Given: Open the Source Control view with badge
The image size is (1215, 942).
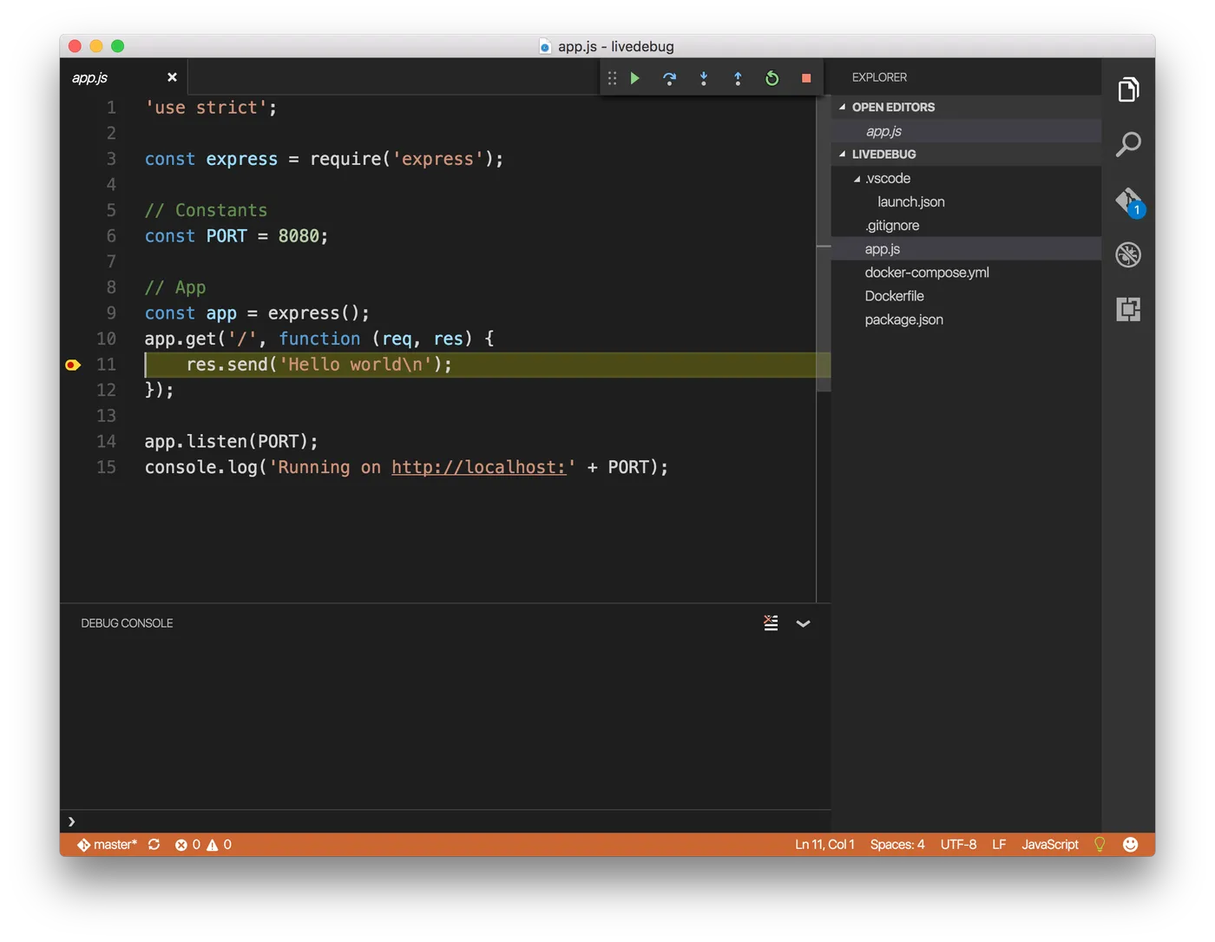Looking at the screenshot, I should coord(1129,201).
